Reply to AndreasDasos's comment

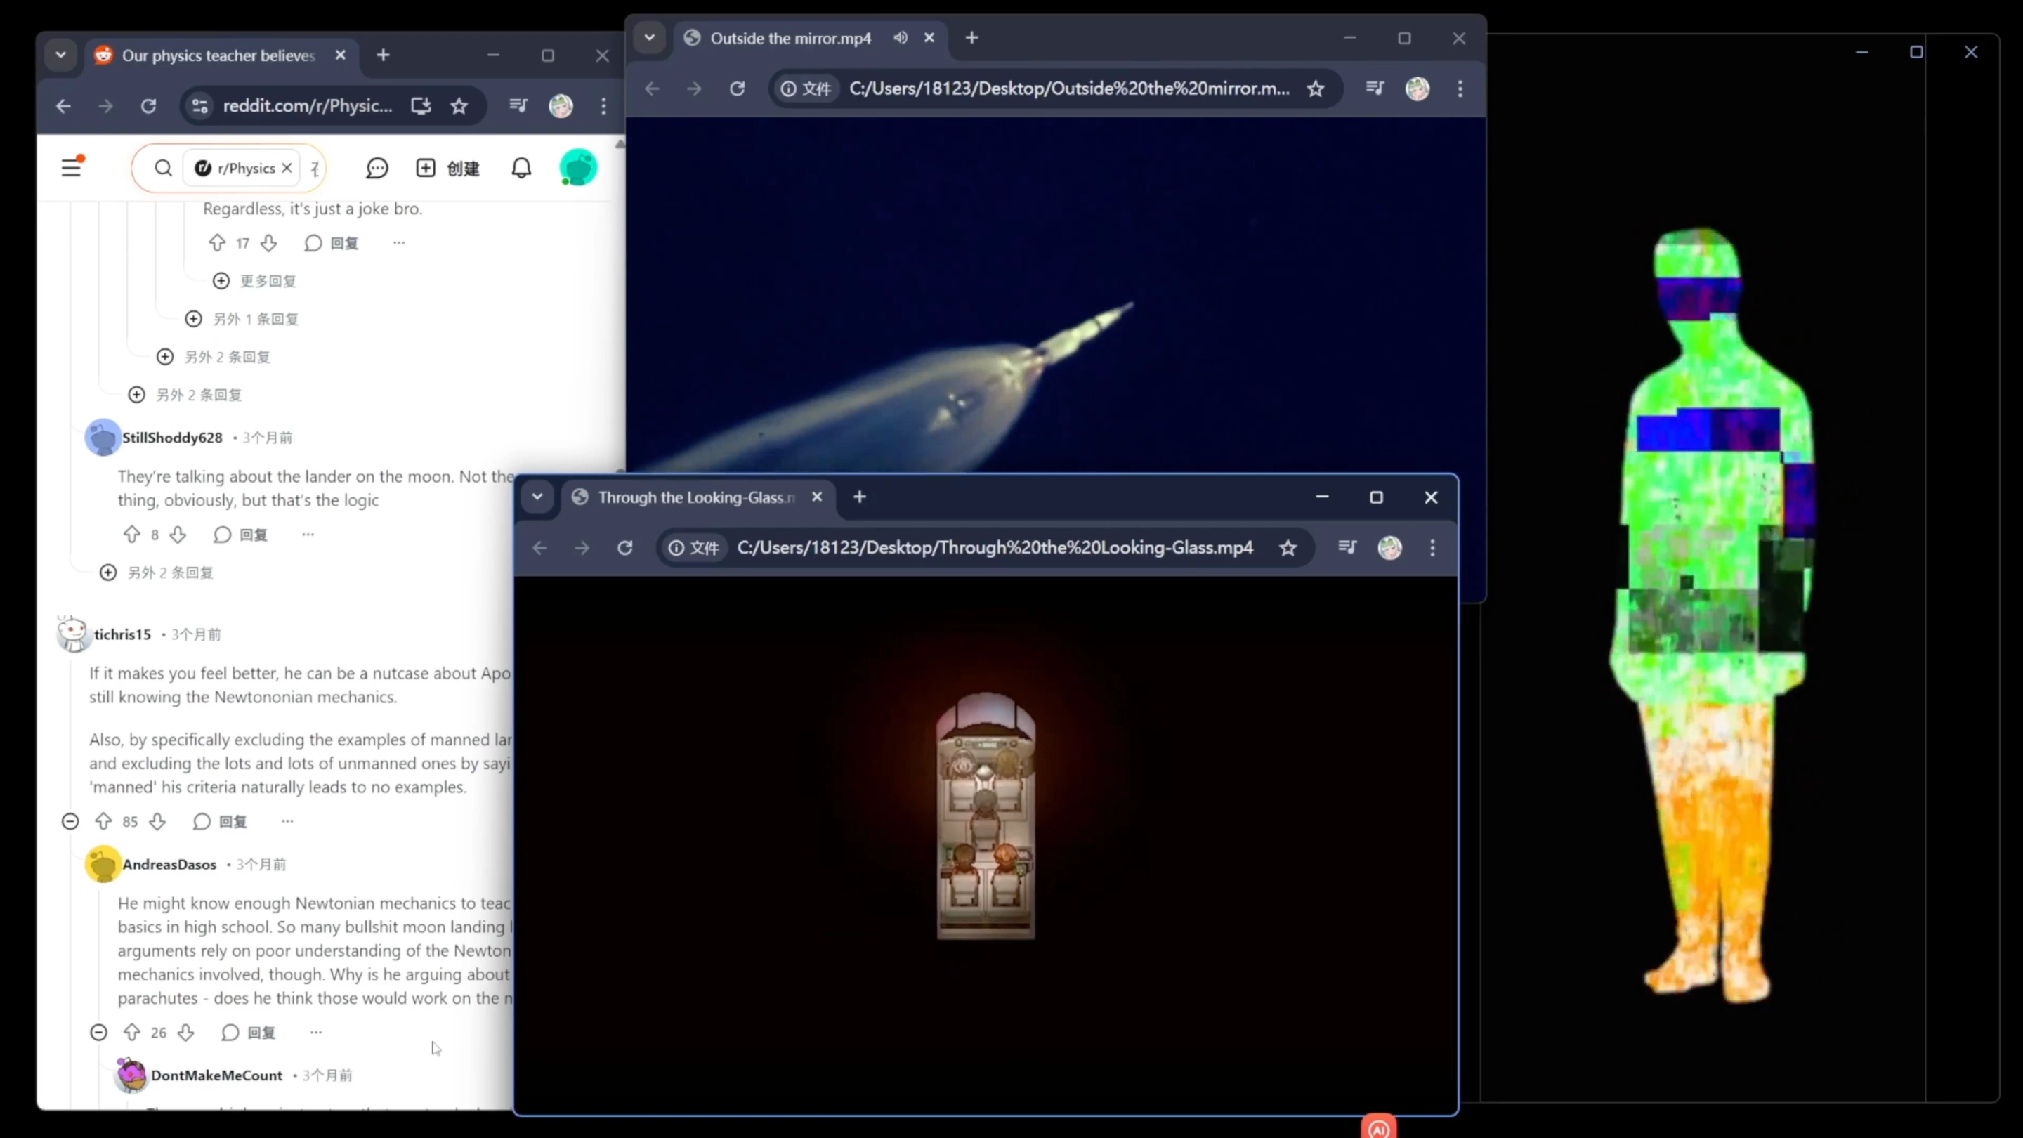pyautogui.click(x=248, y=1032)
